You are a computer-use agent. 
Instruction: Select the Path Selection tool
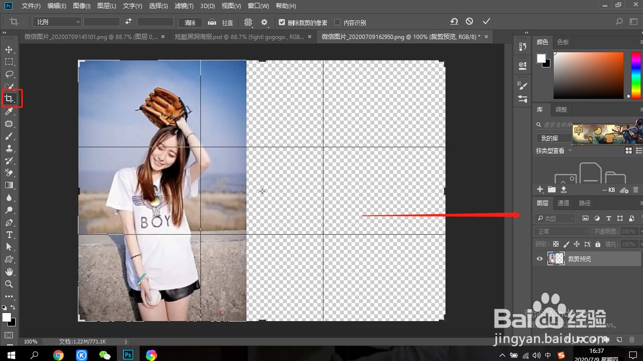coord(9,247)
